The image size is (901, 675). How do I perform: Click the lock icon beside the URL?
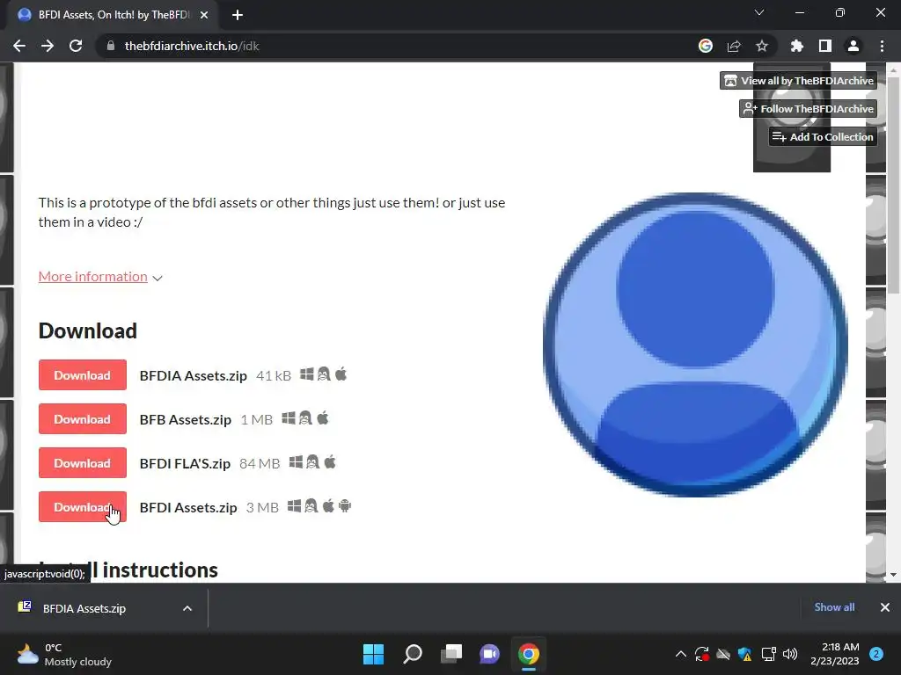tap(111, 46)
